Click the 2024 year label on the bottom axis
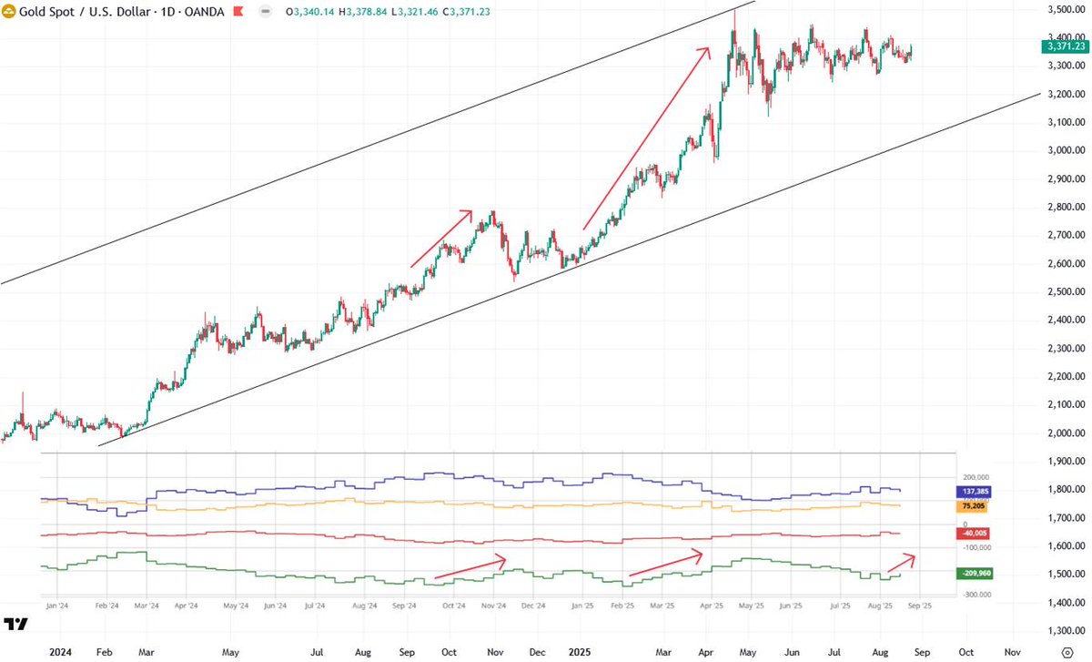 point(60,652)
